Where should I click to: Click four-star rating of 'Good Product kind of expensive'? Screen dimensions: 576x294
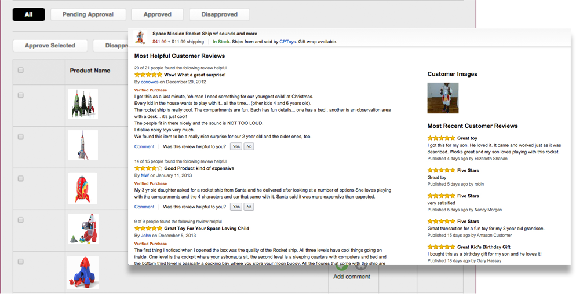coord(148,168)
